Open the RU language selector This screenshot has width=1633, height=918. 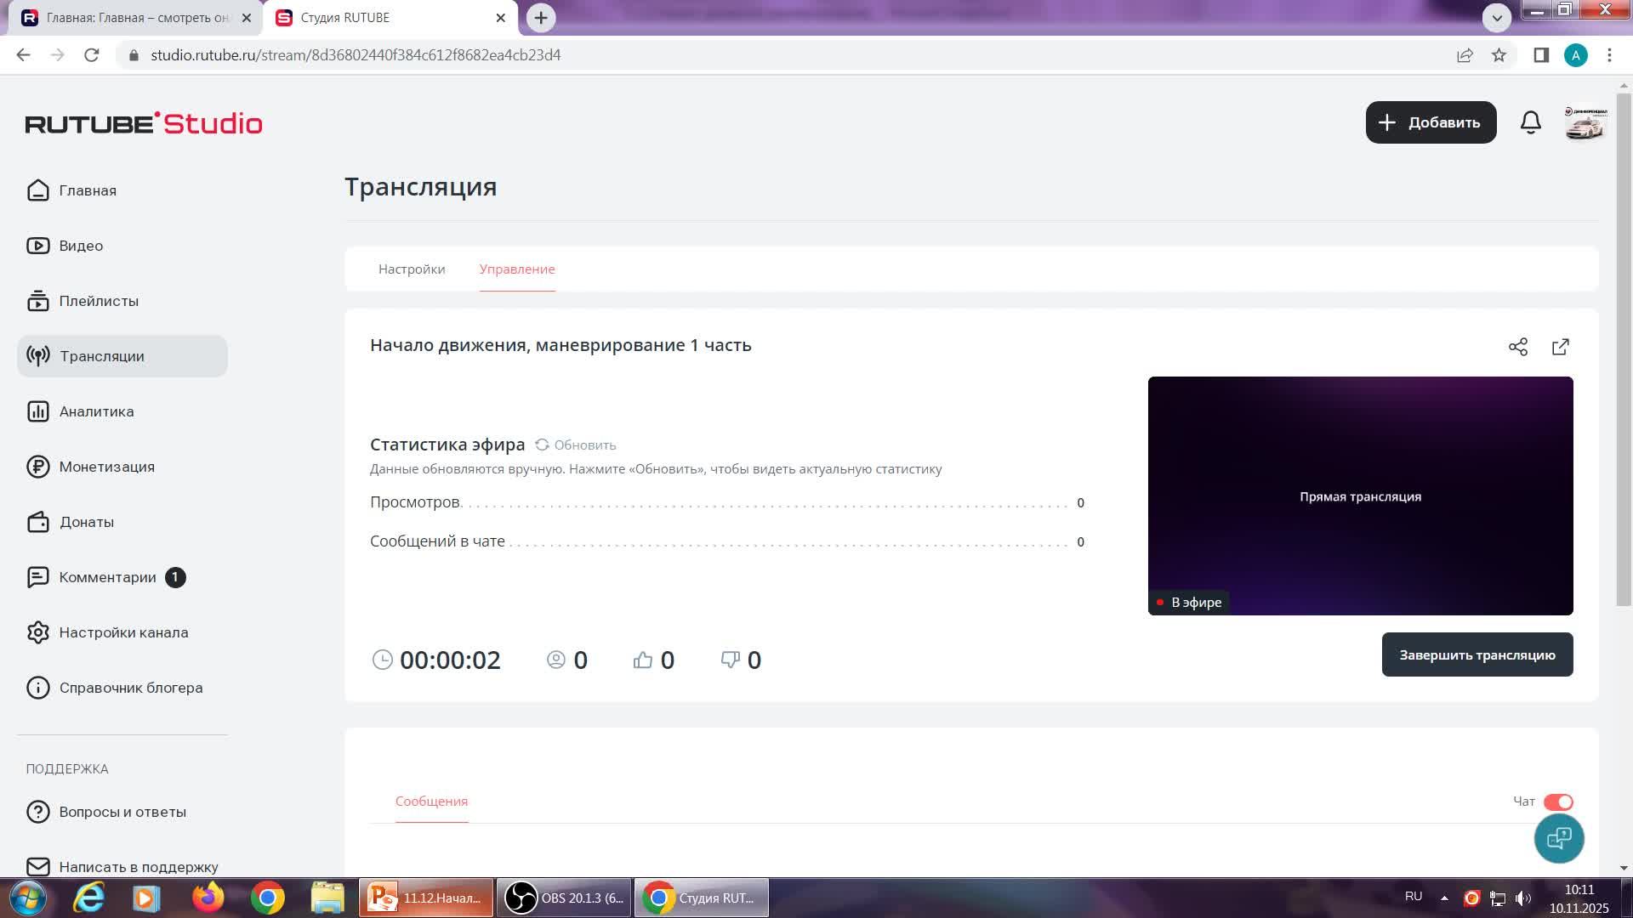[x=1414, y=896]
